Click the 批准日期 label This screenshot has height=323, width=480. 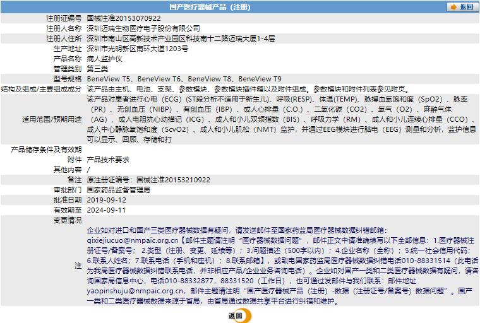tap(68, 200)
